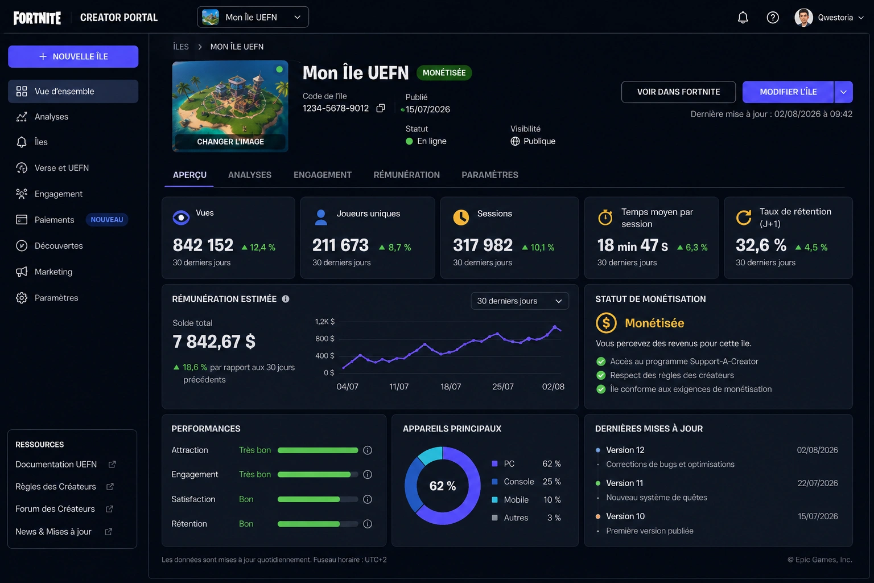874x583 pixels.
Task: Click the external link icon for News & Mises à jour
Action: click(x=109, y=532)
